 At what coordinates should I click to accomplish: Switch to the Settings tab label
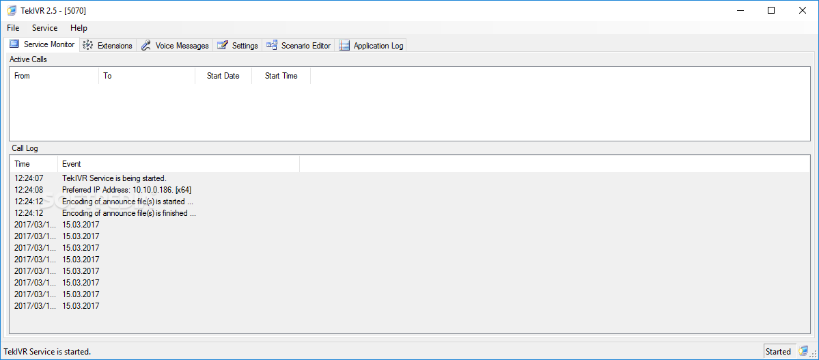click(x=245, y=46)
